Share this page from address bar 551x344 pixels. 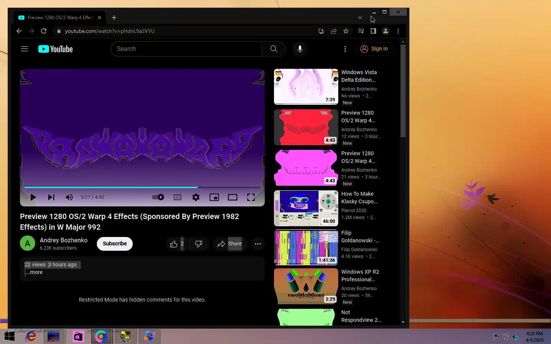click(x=334, y=31)
